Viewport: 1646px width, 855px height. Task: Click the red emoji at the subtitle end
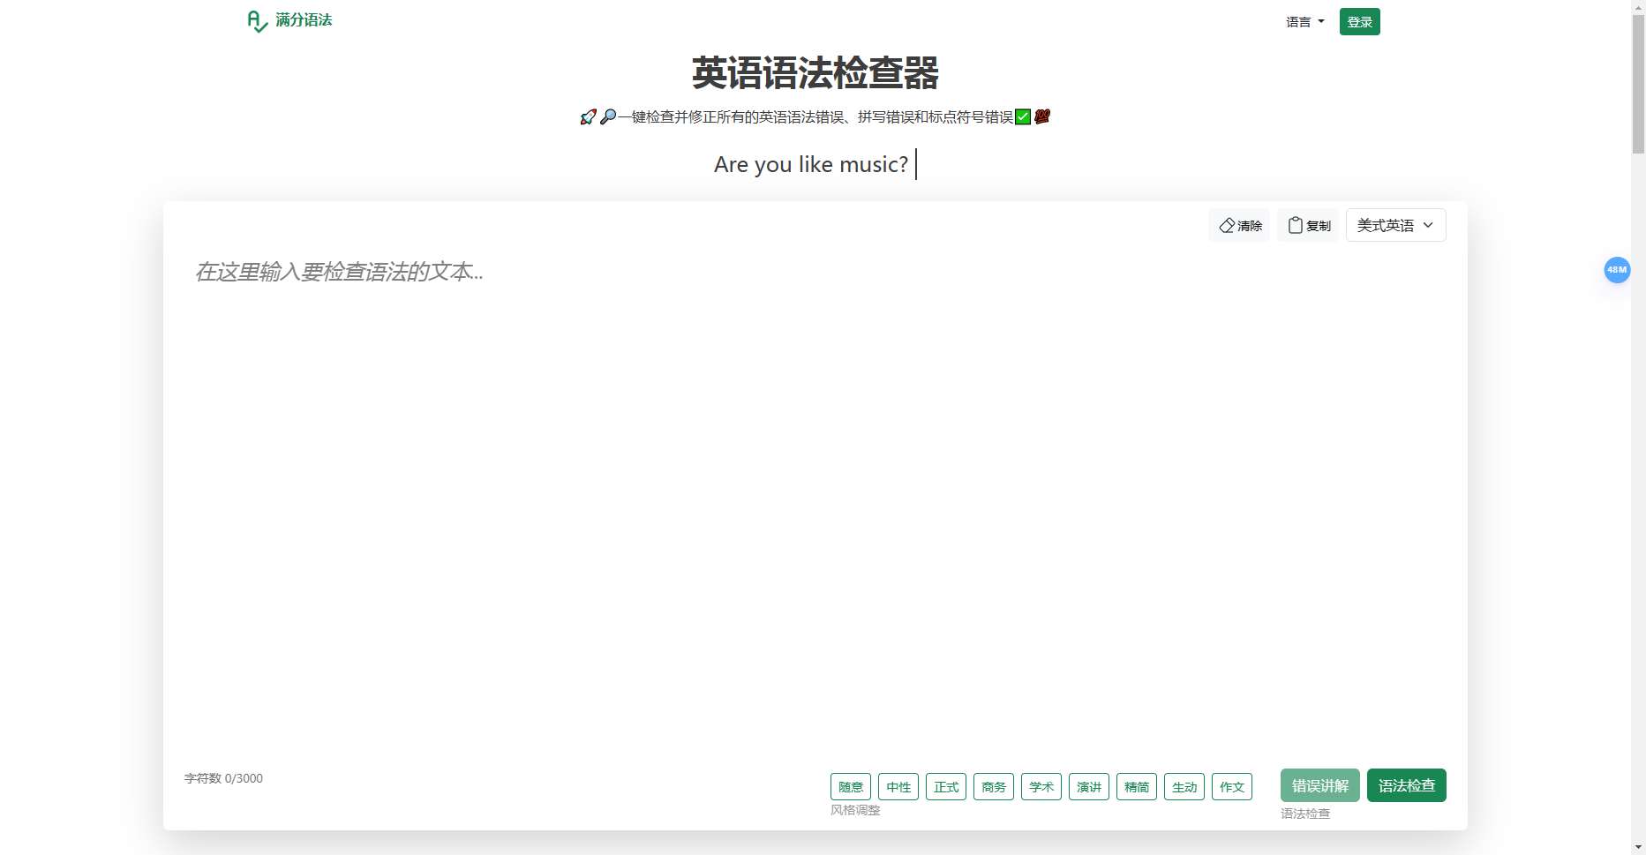[1042, 116]
